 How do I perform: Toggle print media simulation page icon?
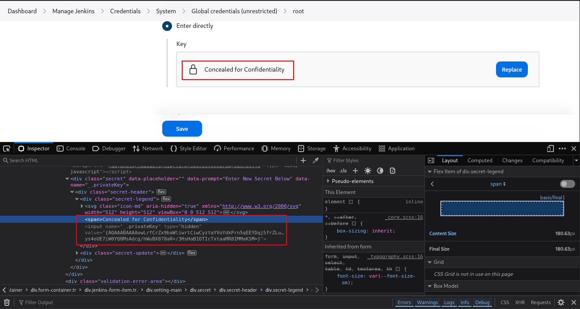pyautogui.click(x=392, y=171)
